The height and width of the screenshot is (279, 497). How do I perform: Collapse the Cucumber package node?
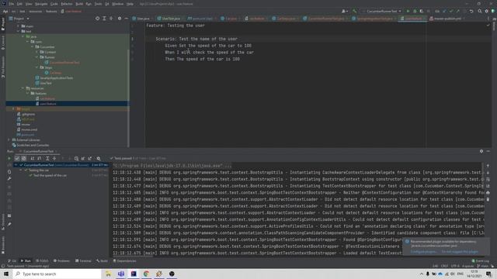32,46
